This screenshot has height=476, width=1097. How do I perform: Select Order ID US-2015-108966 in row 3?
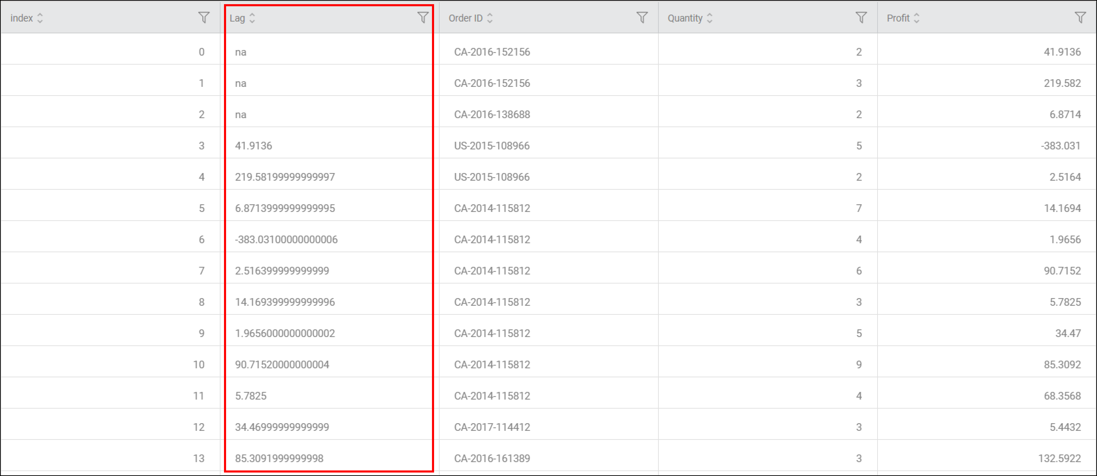point(492,146)
